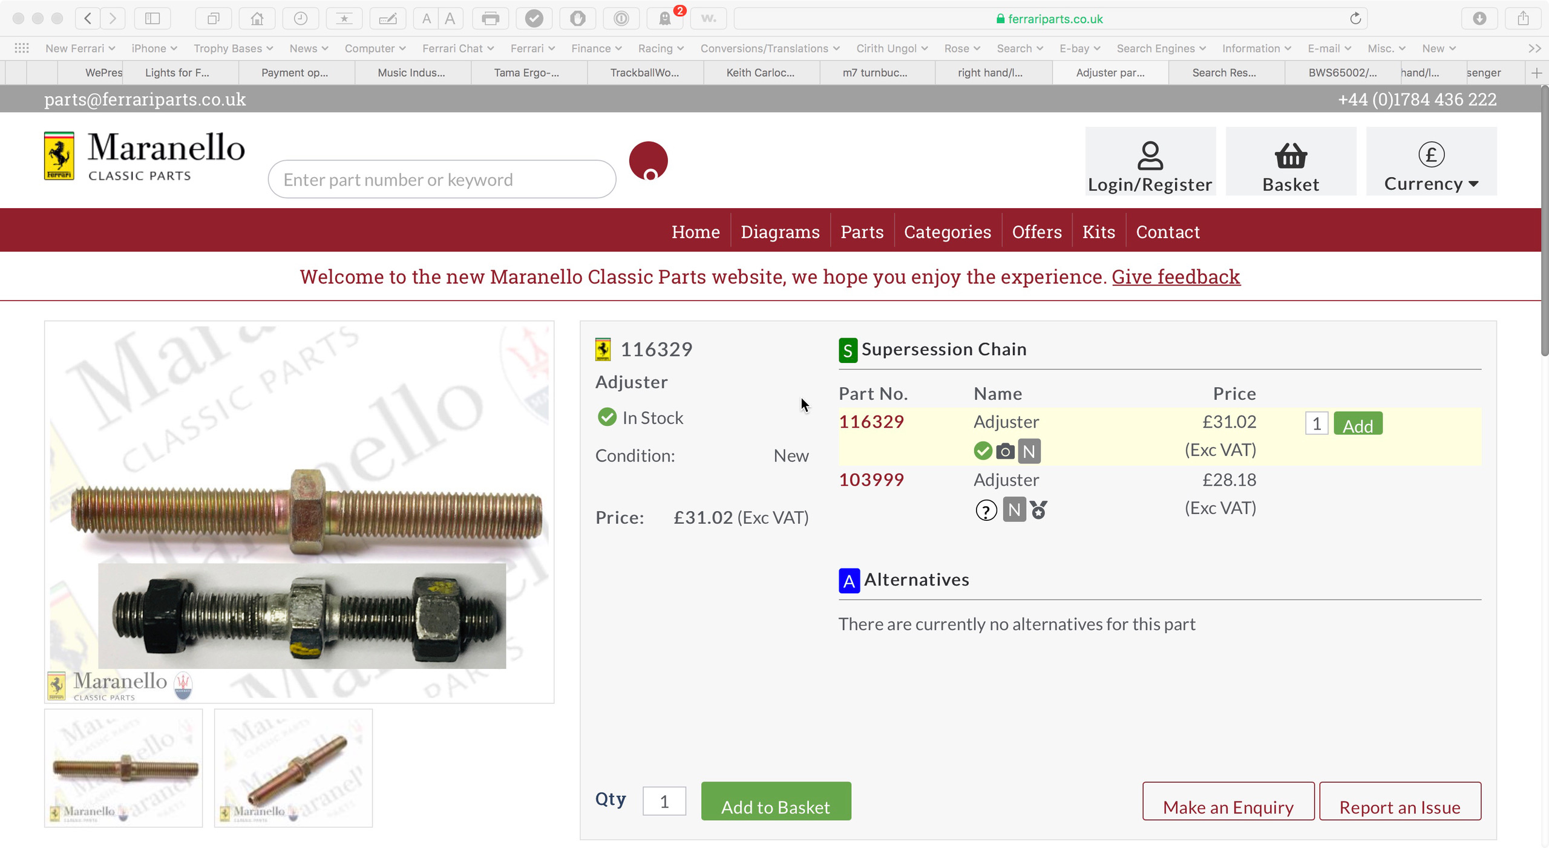The image size is (1549, 848).
Task: Click the N icon in 116329 row
Action: pos(1029,451)
